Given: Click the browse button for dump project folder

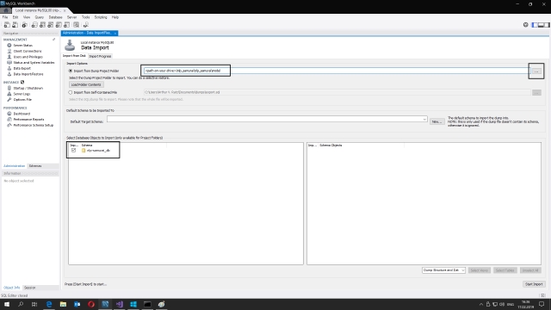Looking at the screenshot, I should [x=536, y=71].
